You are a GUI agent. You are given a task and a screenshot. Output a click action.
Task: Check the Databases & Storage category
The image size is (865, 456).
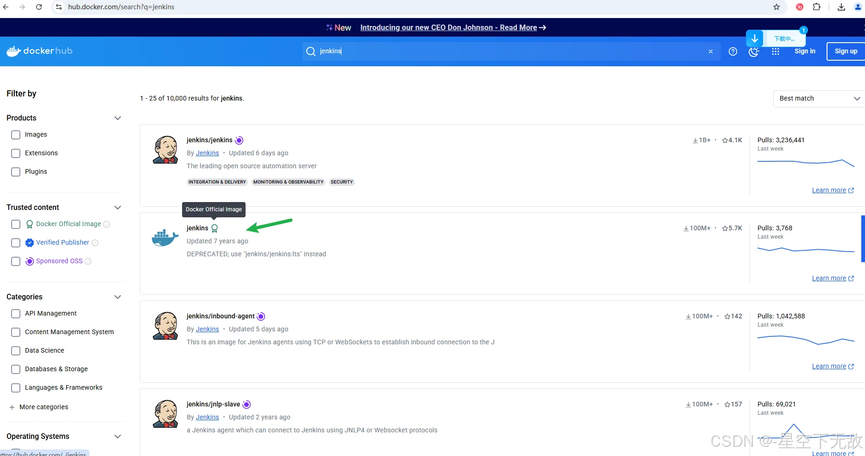click(16, 369)
